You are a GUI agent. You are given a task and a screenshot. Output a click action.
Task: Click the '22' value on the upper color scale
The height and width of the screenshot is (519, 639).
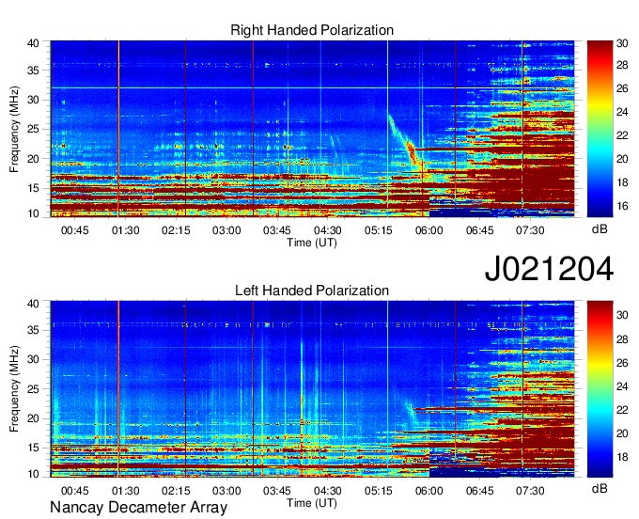tap(622, 135)
